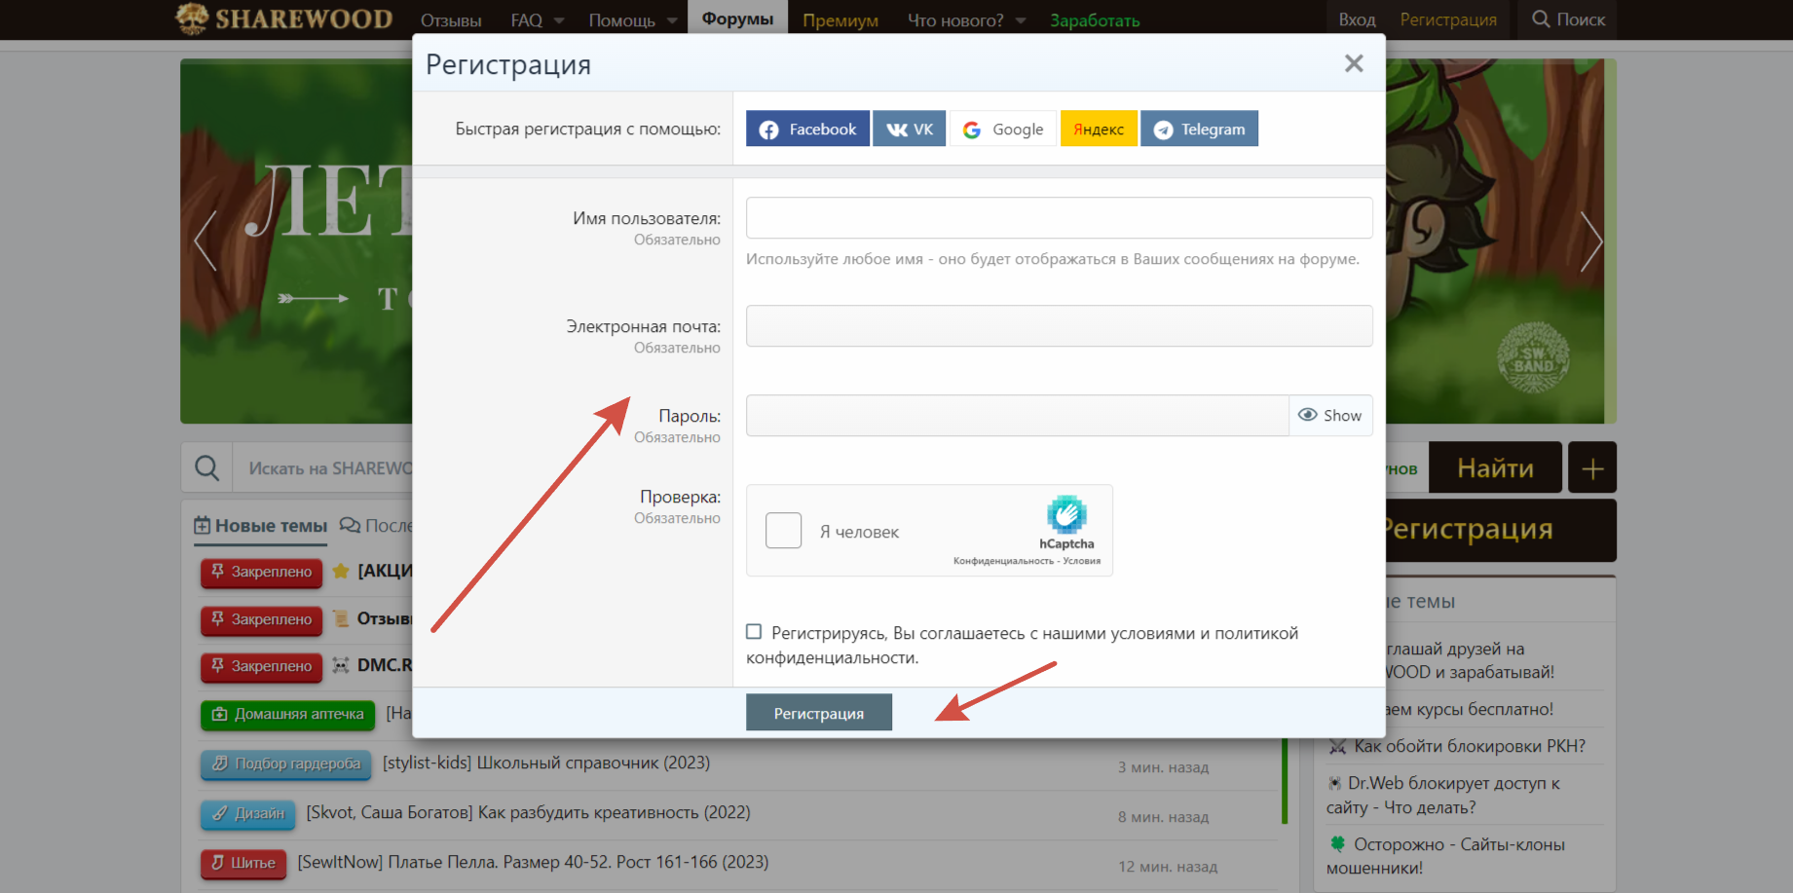1793x893 pixels.
Task: Click the Яндекс registration button
Action: pyautogui.click(x=1099, y=129)
